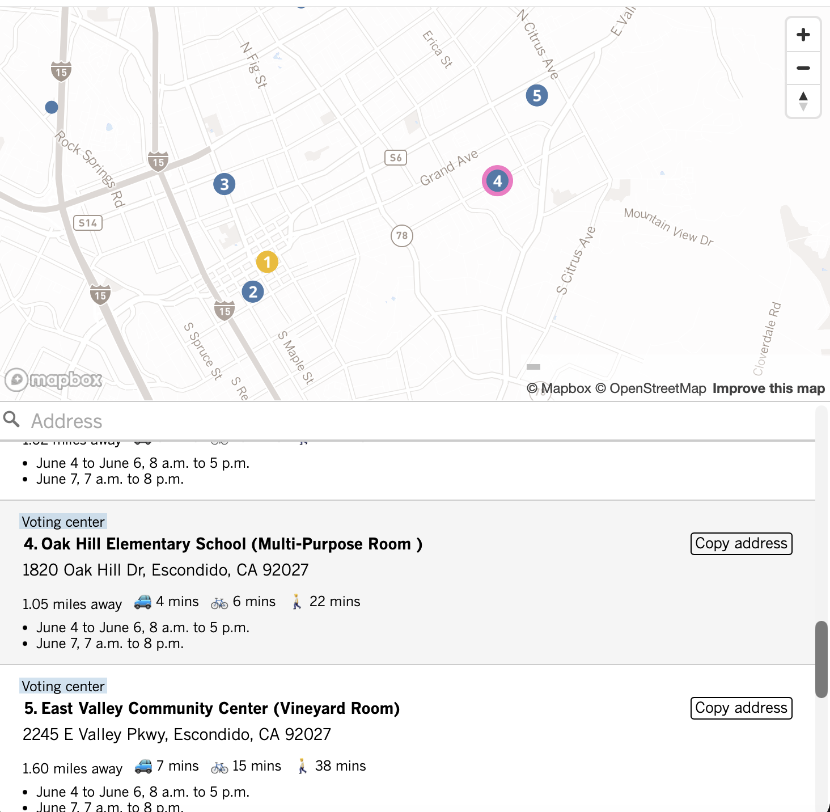Click the map zoom out minus button
The width and height of the screenshot is (830, 812).
(x=803, y=68)
